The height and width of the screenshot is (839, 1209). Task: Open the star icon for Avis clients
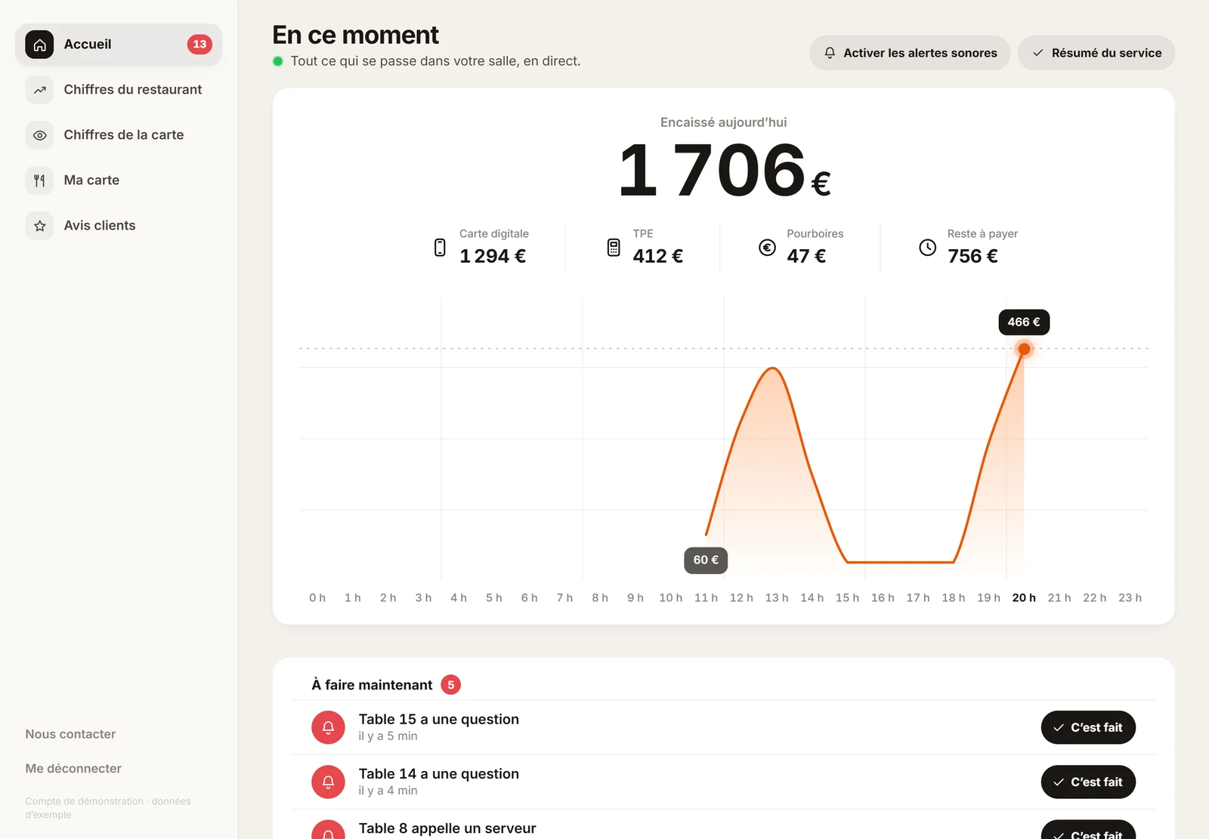(39, 226)
